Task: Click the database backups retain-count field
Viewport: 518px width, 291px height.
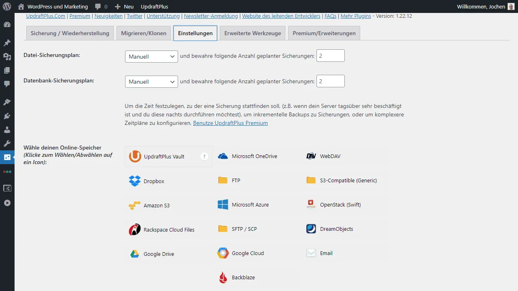Action: point(331,81)
